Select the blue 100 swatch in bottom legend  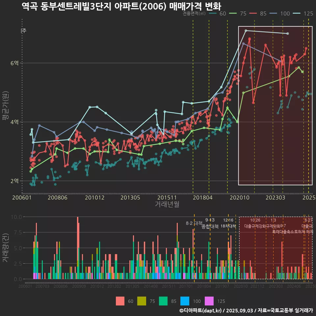click(x=185, y=301)
